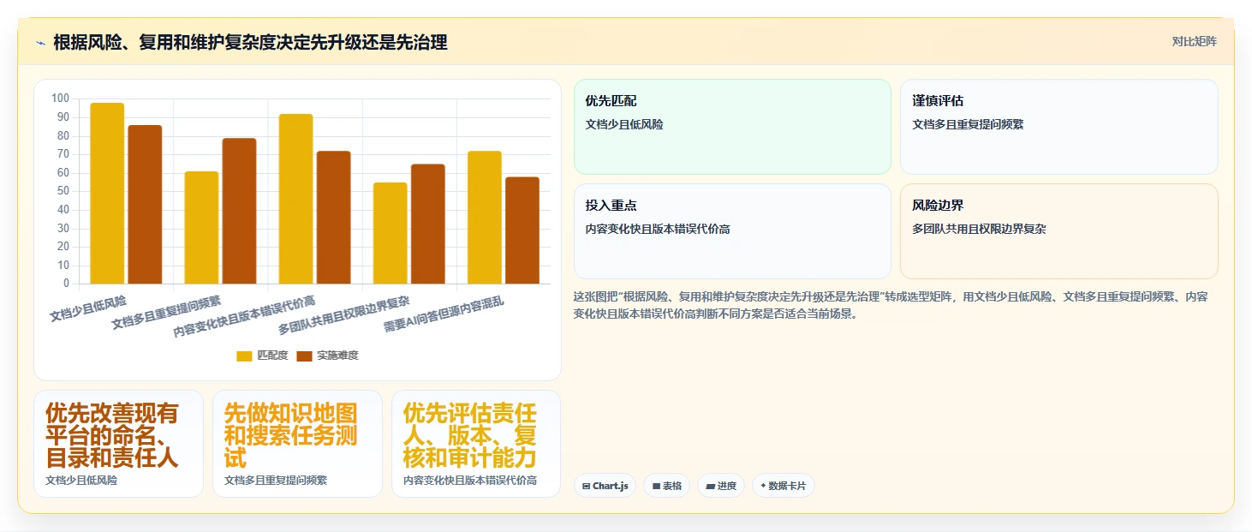Click the 需要AI问答但源内容混乱 x-axis label
The height and width of the screenshot is (532, 1252).
click(x=443, y=314)
